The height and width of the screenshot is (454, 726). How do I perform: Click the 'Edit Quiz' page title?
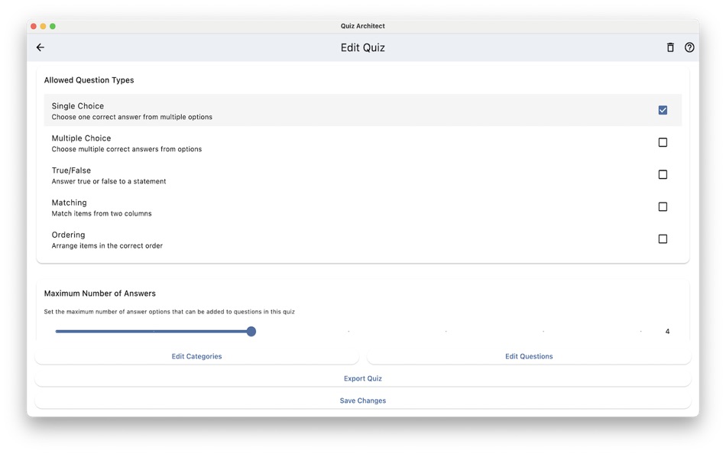(x=362, y=47)
